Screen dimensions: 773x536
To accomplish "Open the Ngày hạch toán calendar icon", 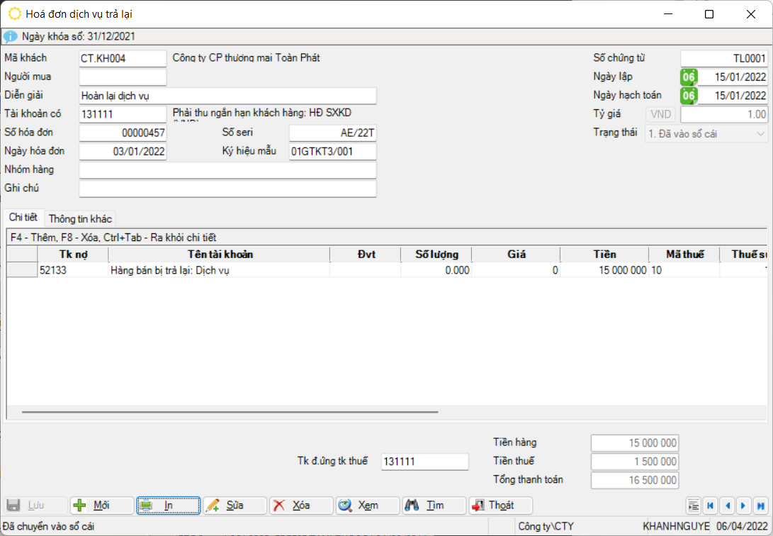I will click(x=689, y=96).
